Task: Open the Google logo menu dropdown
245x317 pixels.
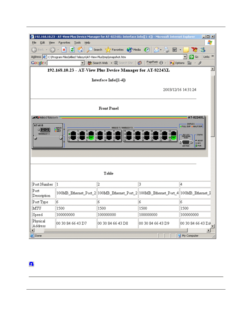Action: (x=45, y=63)
